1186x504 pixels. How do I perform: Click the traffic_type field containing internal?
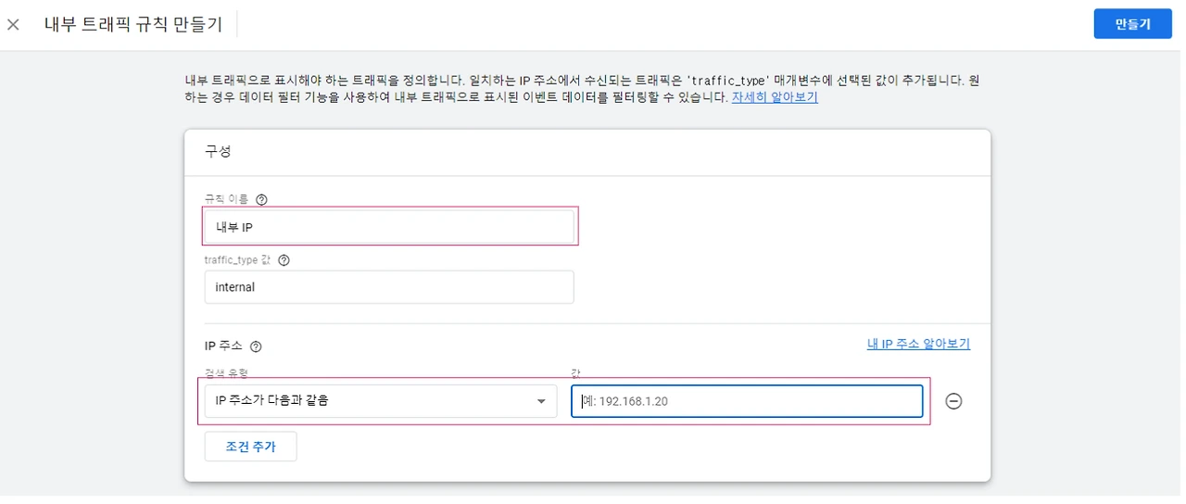389,287
